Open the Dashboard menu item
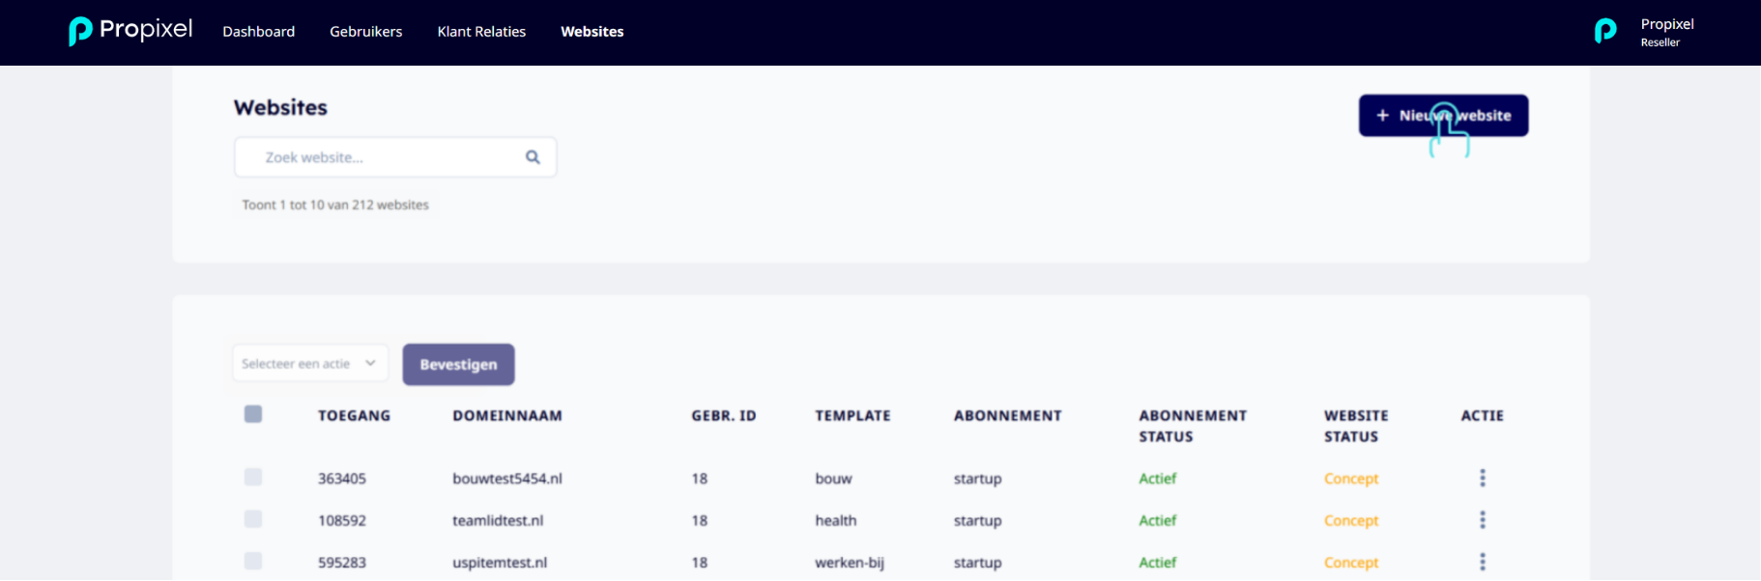 259,32
